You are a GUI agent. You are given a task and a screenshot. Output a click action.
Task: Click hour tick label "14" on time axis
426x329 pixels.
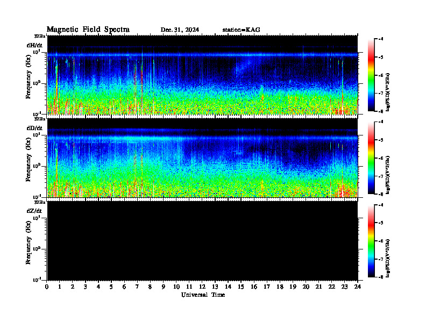coord(228,287)
